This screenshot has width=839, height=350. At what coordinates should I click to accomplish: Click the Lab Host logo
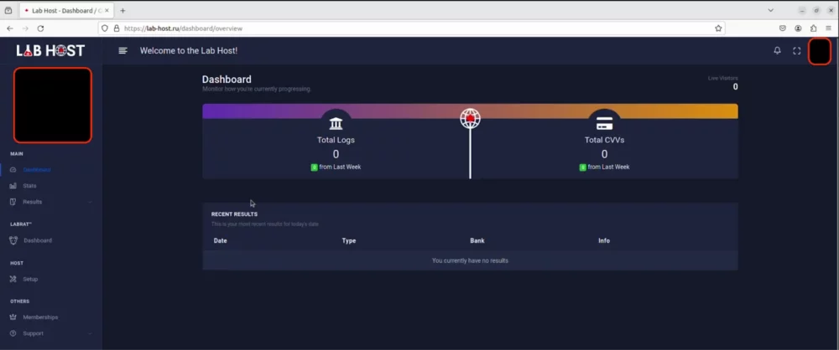pyautogui.click(x=50, y=51)
